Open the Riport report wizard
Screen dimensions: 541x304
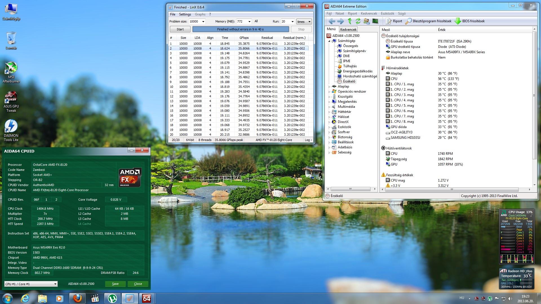click(x=394, y=21)
